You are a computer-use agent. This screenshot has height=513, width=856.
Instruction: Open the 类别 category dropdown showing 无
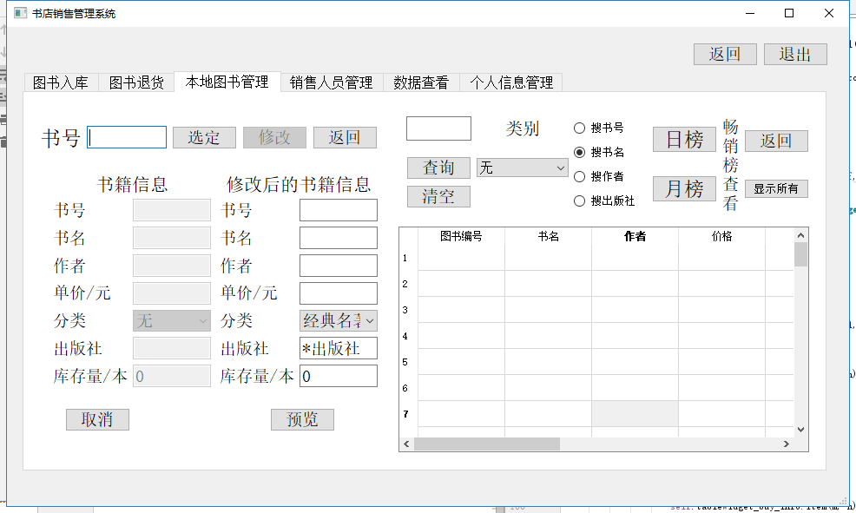(522, 168)
